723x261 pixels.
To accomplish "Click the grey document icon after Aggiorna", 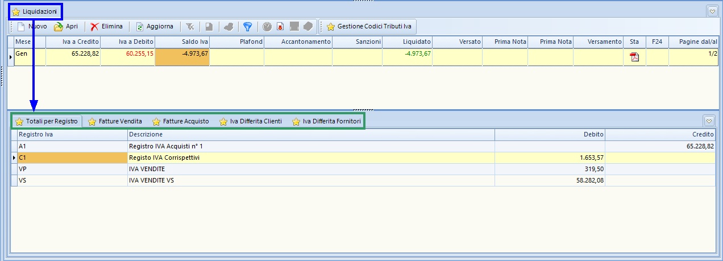I will pos(209,27).
